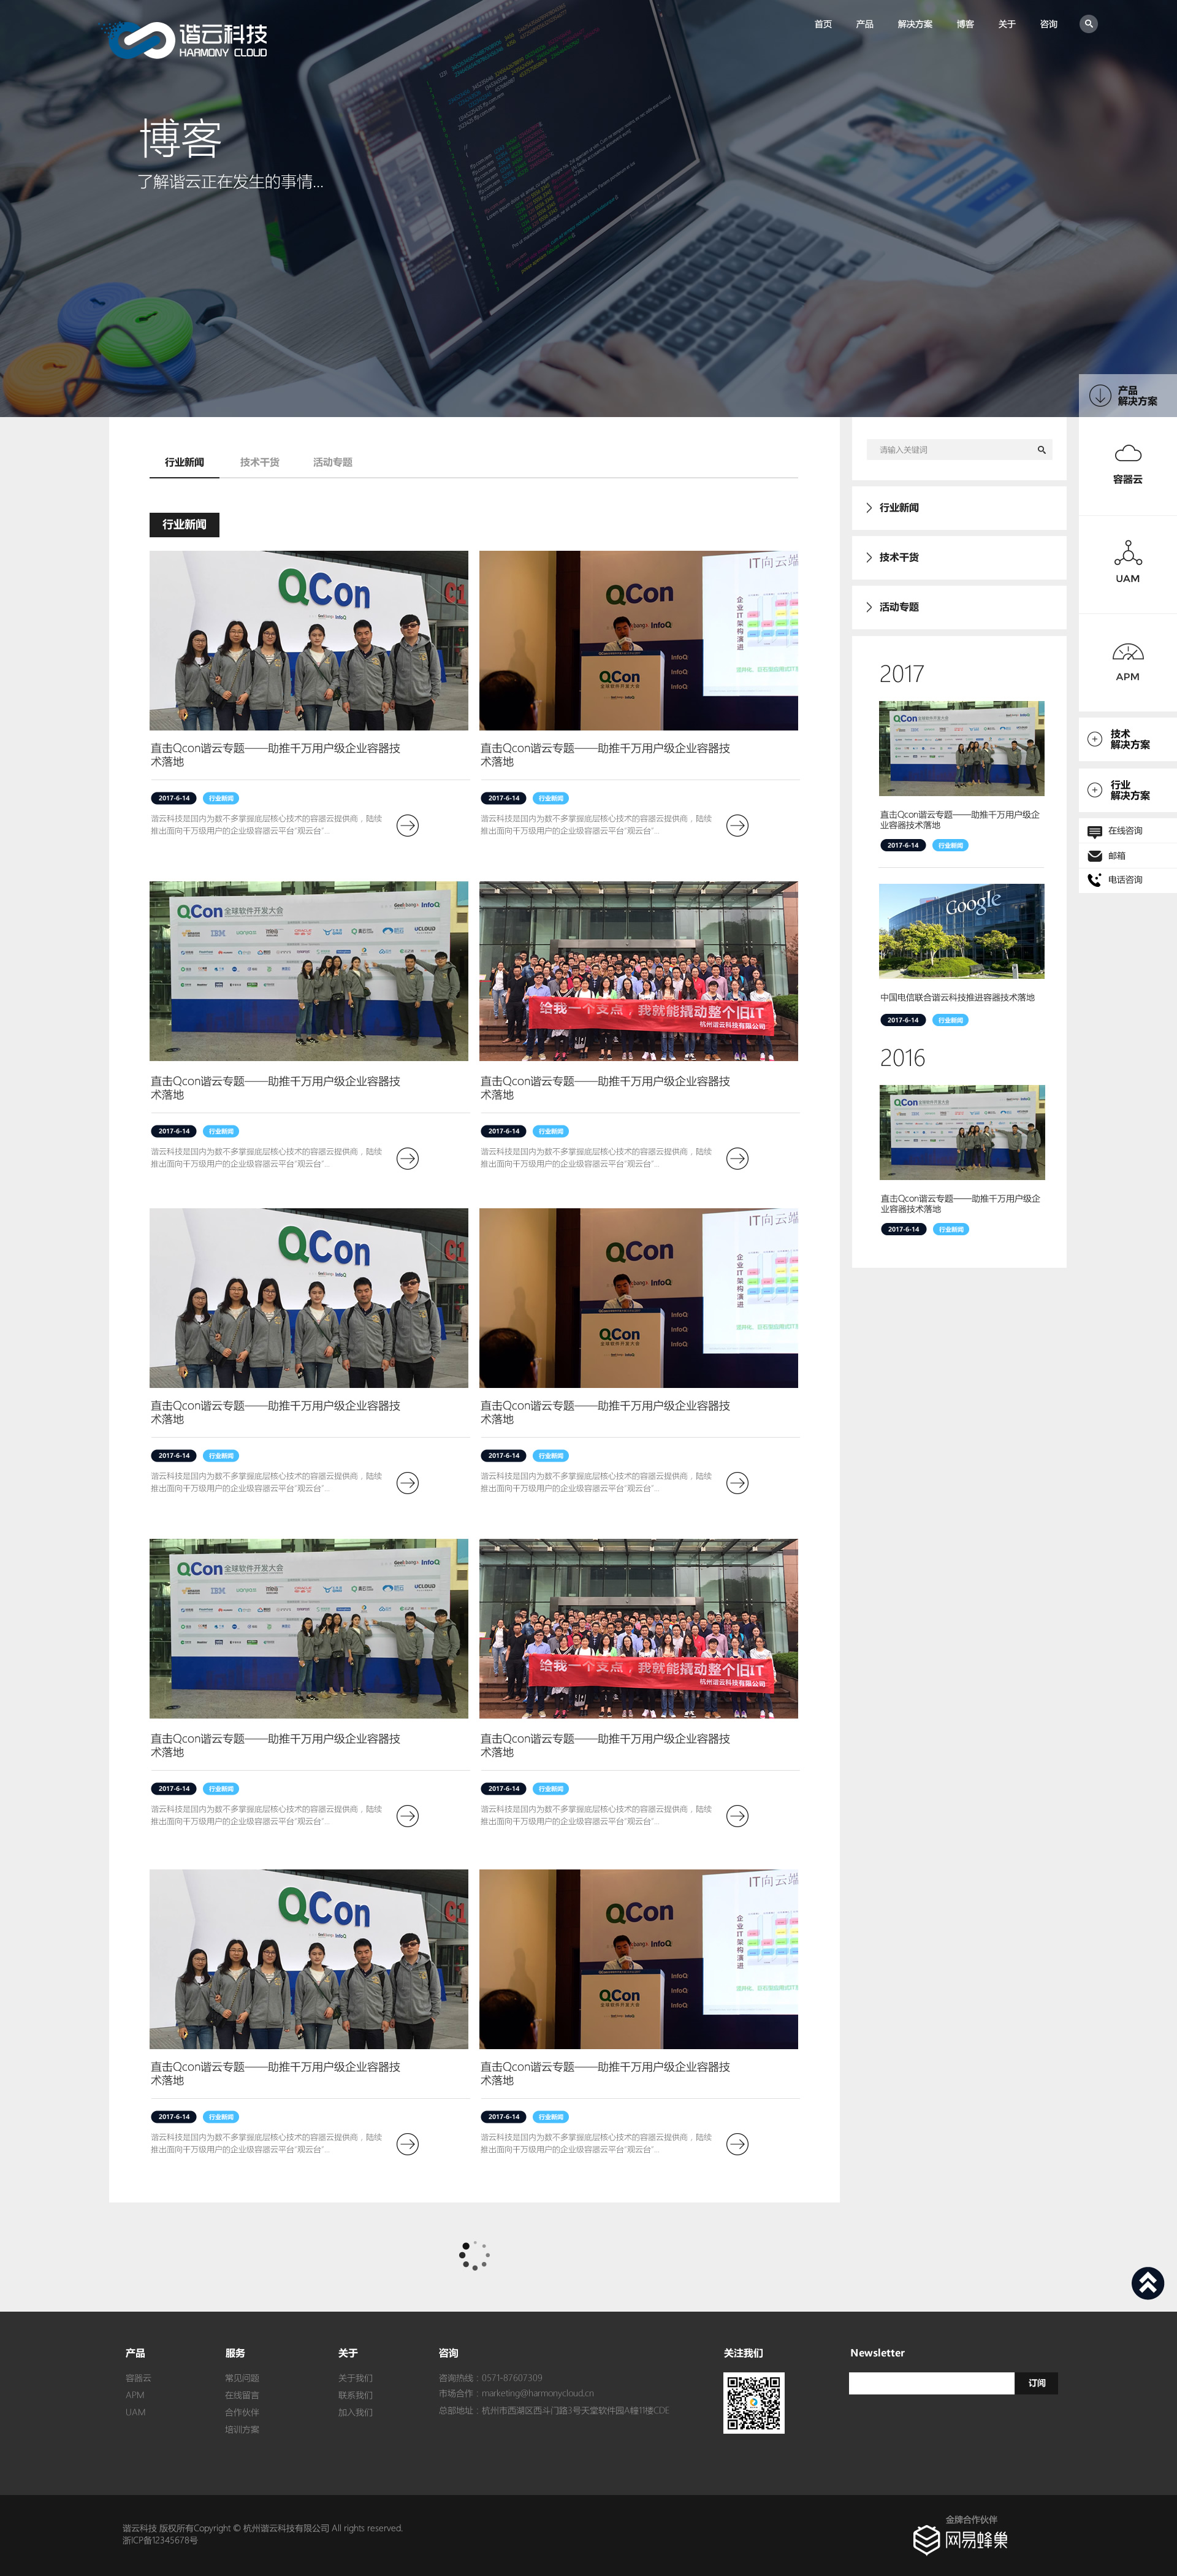The width and height of the screenshot is (1177, 2576).
Task: Switch to 行业新闻 tab
Action: click(x=185, y=462)
